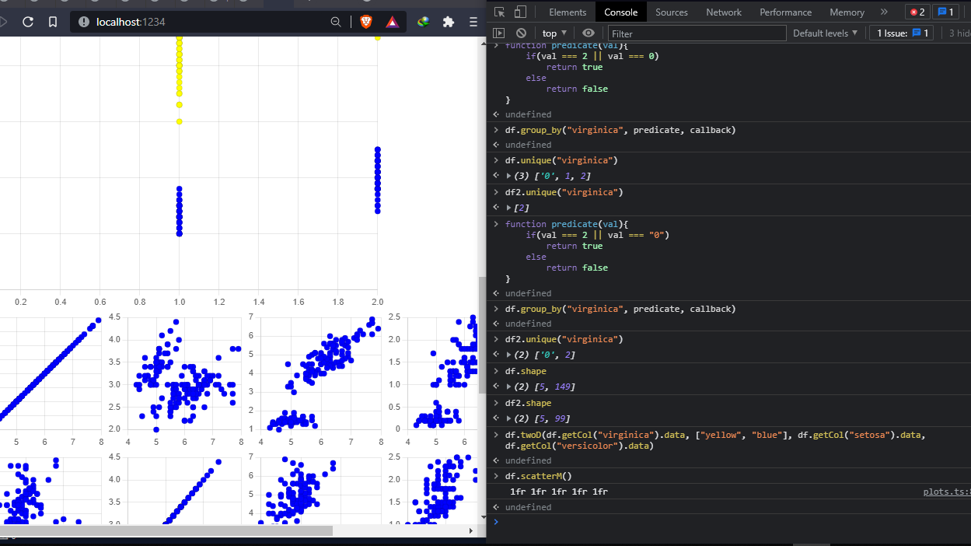Switch to the Elements tab
971x546 pixels.
click(x=568, y=12)
